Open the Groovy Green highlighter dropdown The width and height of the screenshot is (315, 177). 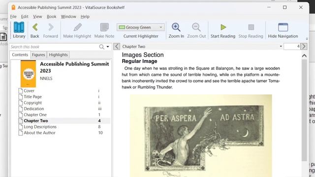click(141, 28)
